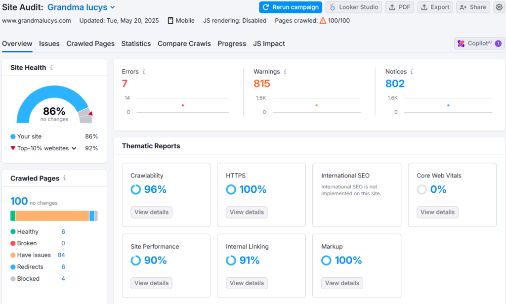Click the 'Your site' legend label

click(29, 136)
